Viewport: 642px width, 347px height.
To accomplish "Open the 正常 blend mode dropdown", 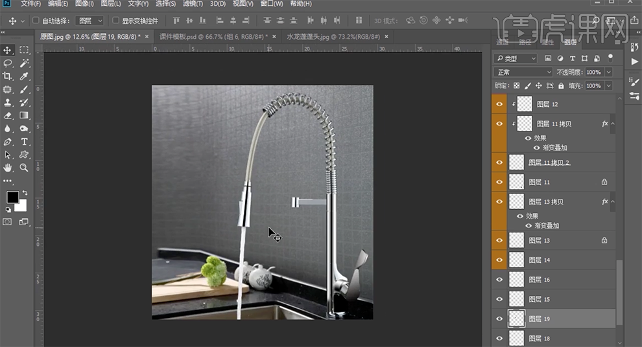I will (523, 72).
